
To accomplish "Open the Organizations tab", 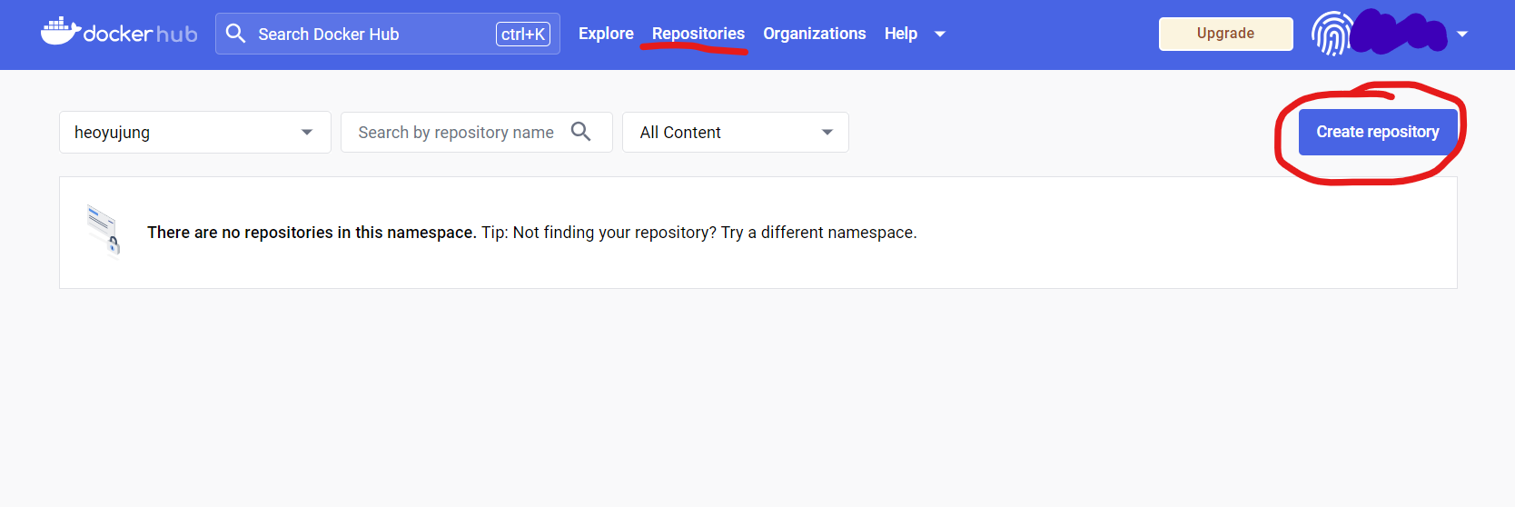I will click(815, 34).
